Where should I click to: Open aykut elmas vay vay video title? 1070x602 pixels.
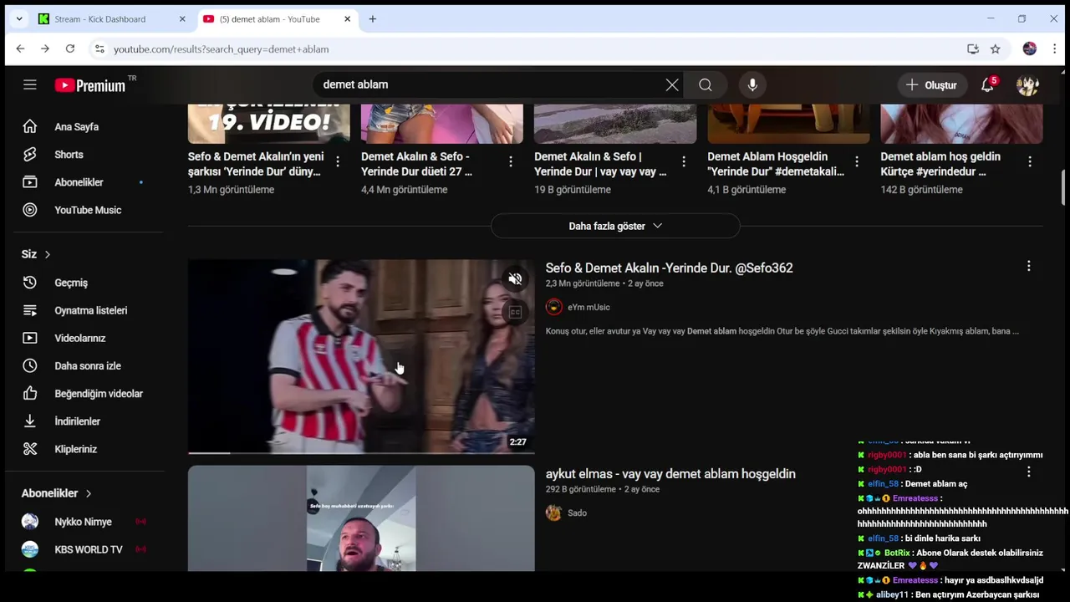670,473
